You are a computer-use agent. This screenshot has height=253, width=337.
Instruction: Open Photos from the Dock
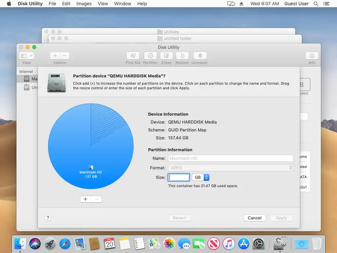[169, 244]
